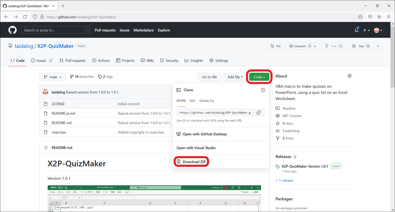Bookmark this page with star icon
Screen dimensions: 395x212
point(360,17)
